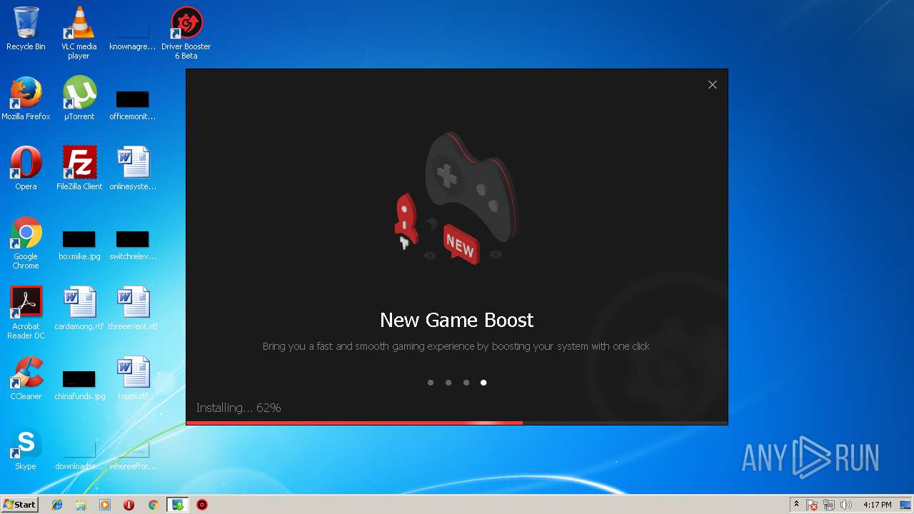Select downloads… desktop file
The width and height of the screenshot is (914, 514).
pos(79,455)
